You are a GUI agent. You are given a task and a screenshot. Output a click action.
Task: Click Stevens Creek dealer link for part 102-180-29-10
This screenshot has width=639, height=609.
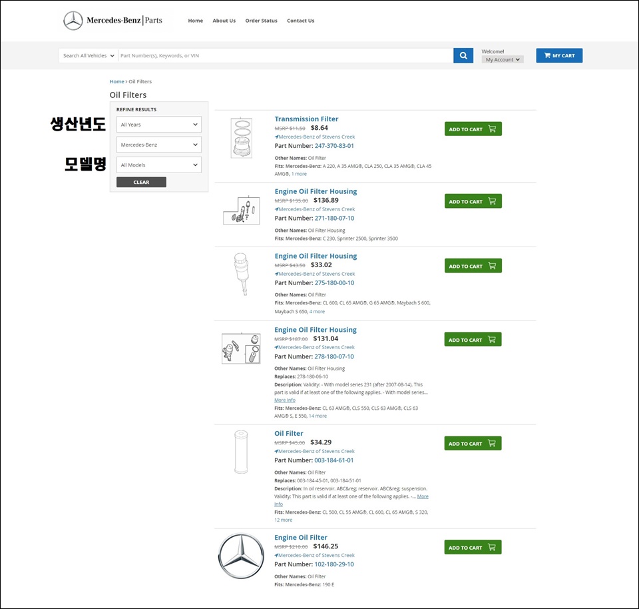(315, 555)
